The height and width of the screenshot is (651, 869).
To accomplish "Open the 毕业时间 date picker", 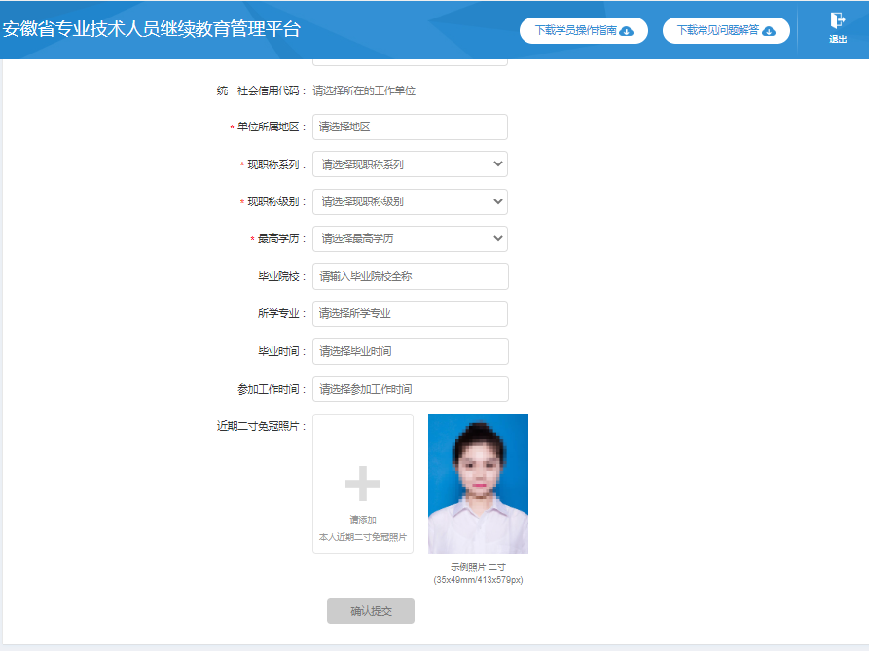I will 410,350.
